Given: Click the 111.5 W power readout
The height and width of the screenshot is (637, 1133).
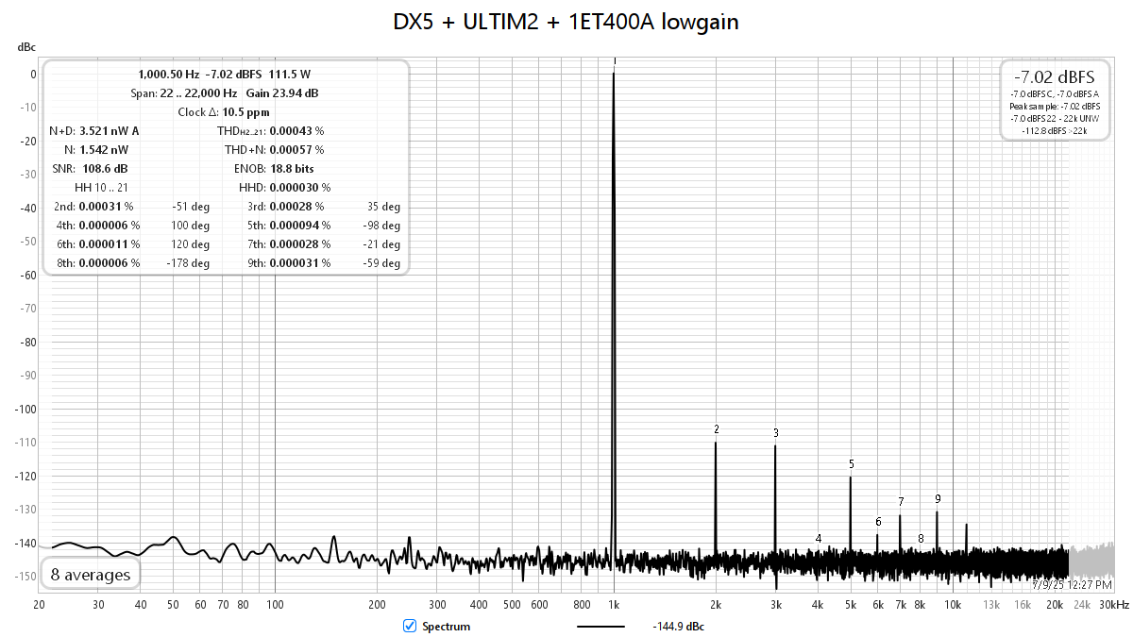Looking at the screenshot, I should click(290, 74).
